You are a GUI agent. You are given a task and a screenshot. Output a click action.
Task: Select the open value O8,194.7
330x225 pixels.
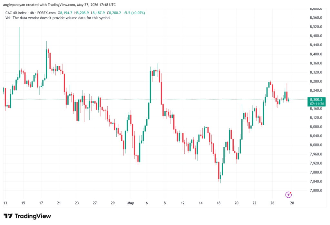65,13
